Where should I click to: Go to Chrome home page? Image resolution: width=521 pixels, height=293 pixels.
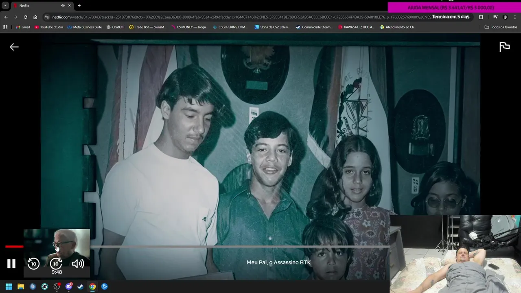pyautogui.click(x=35, y=17)
